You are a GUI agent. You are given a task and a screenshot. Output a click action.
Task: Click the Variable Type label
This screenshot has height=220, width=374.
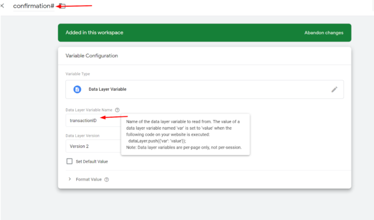pos(78,74)
